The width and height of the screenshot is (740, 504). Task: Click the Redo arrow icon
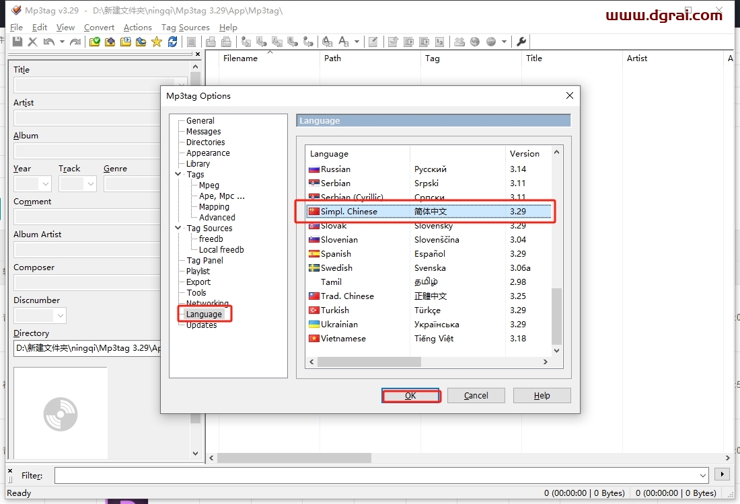[x=75, y=42]
